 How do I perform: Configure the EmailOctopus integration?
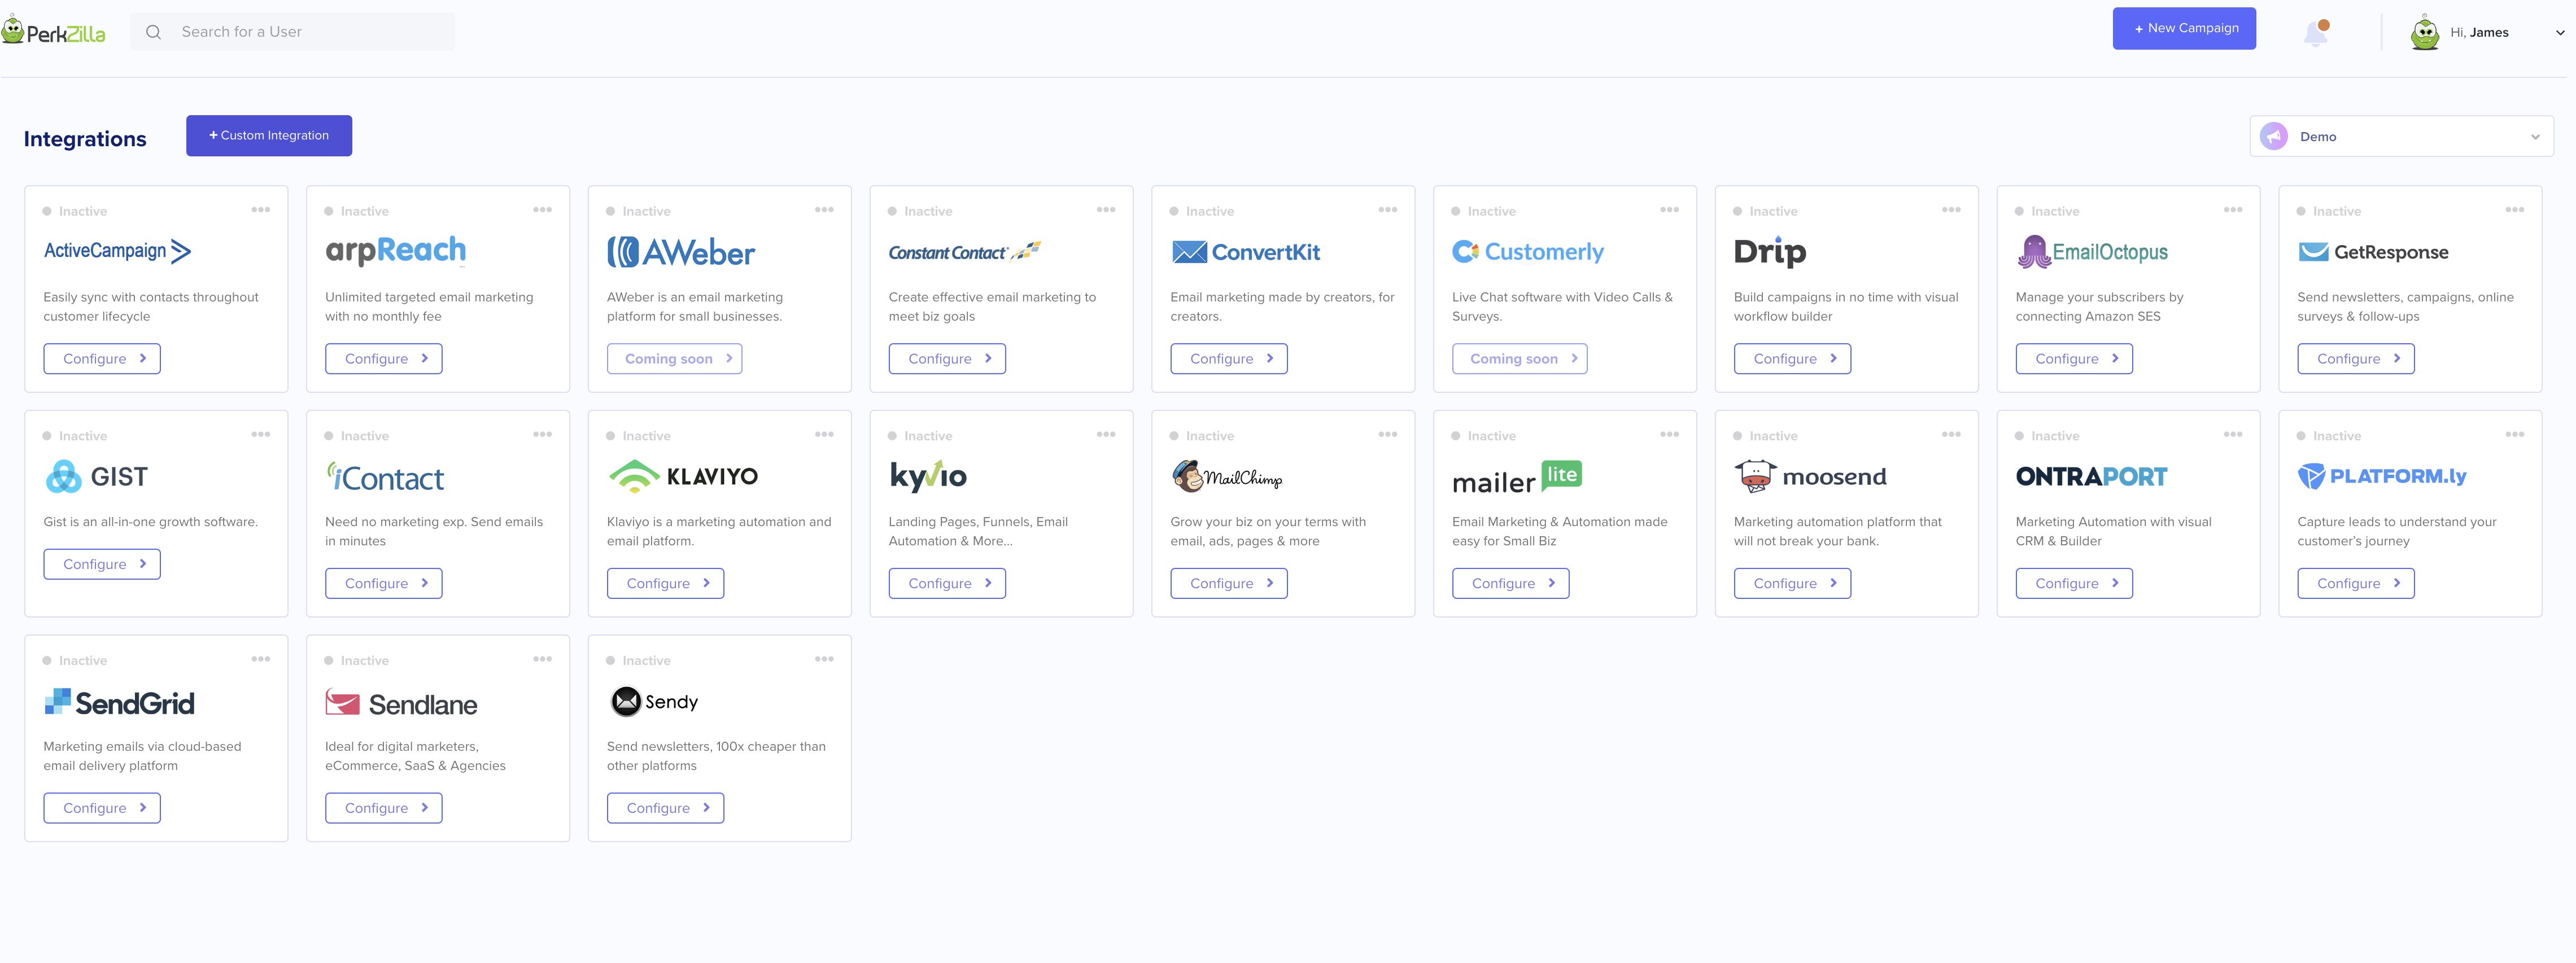pos(2074,359)
